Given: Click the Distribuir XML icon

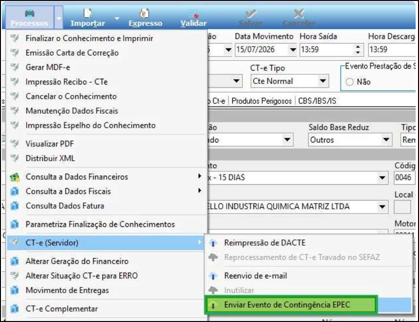Looking at the screenshot, I should [x=15, y=158].
